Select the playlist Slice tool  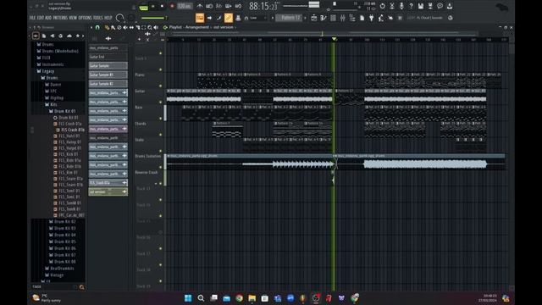[137, 27]
